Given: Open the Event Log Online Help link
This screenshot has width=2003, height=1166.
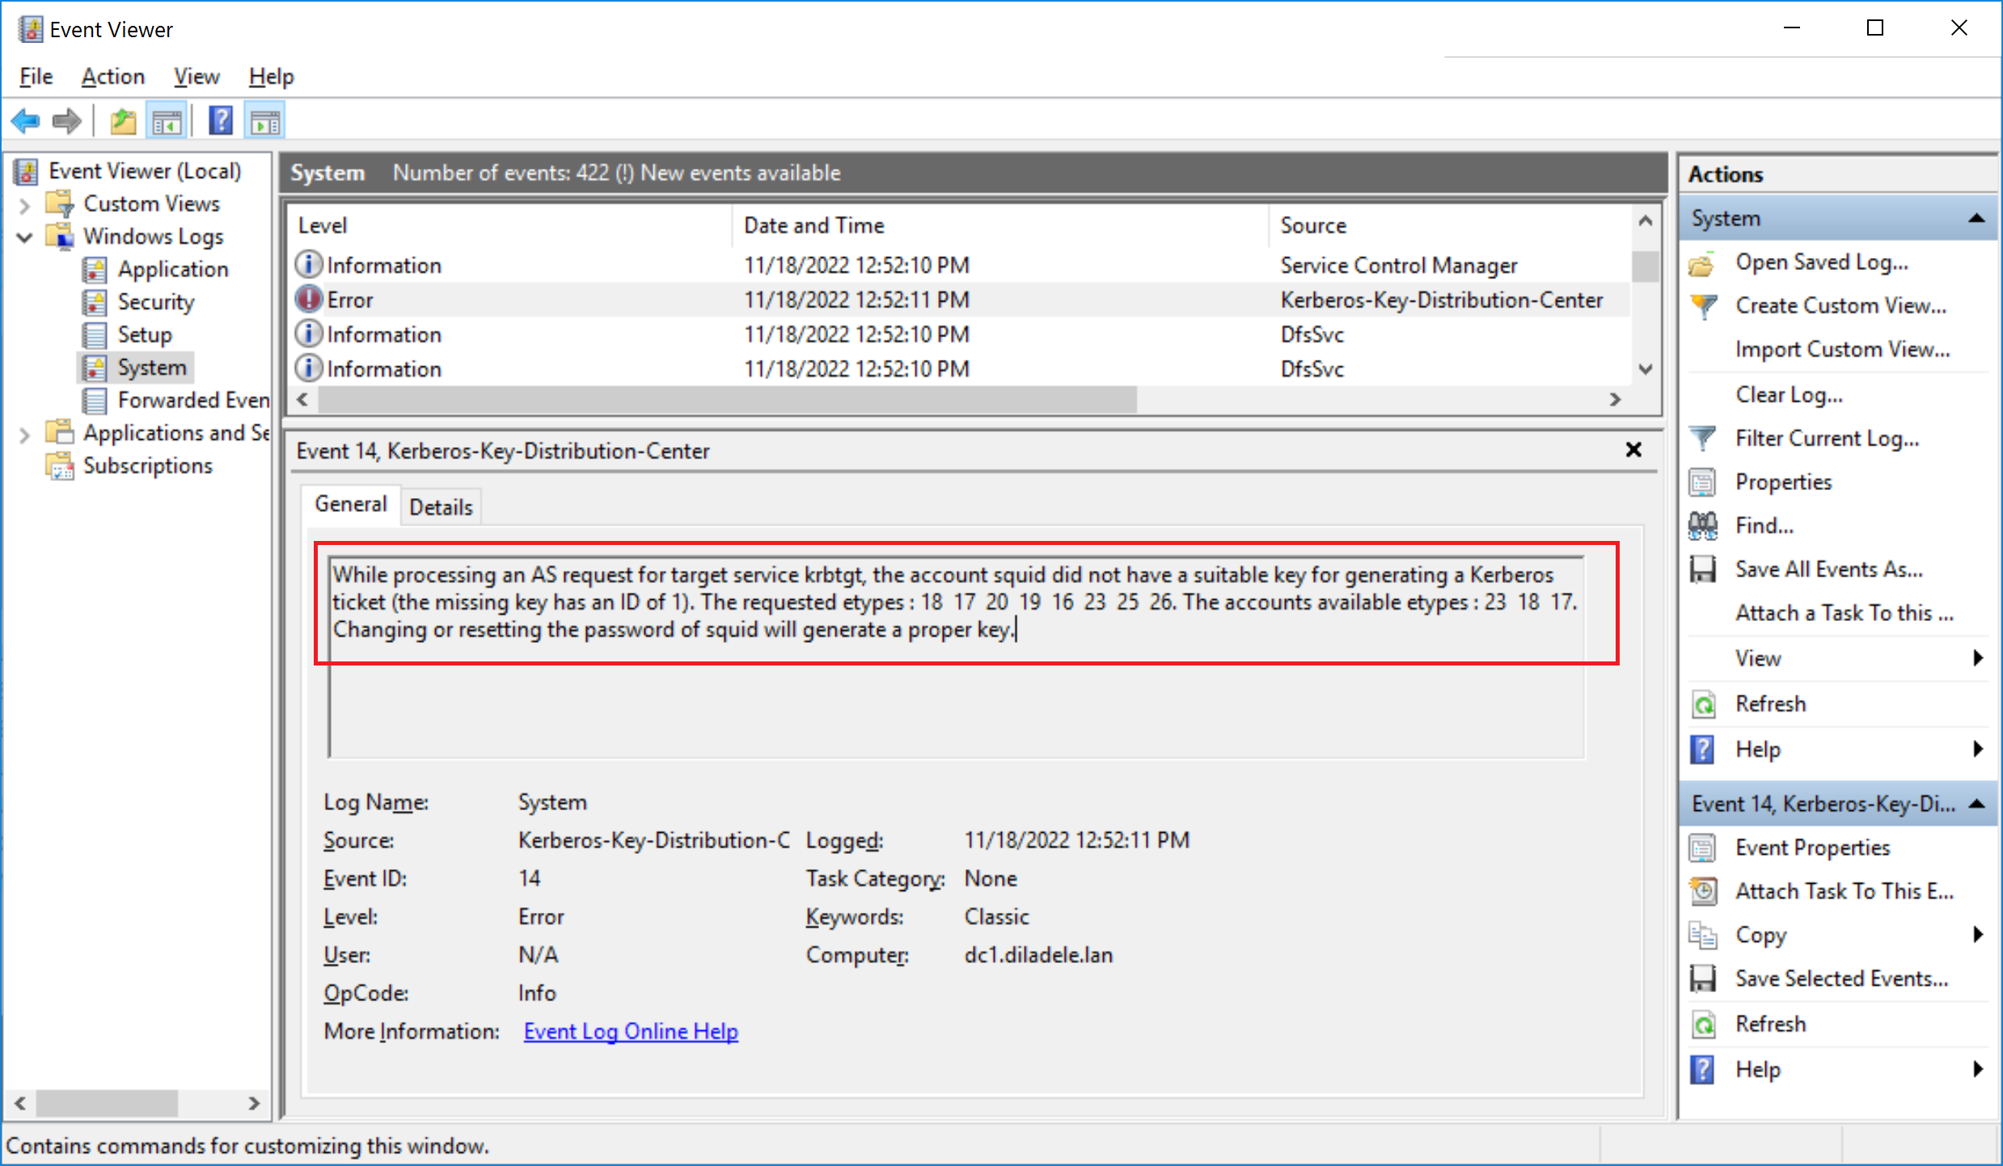Looking at the screenshot, I should pyautogui.click(x=631, y=1031).
